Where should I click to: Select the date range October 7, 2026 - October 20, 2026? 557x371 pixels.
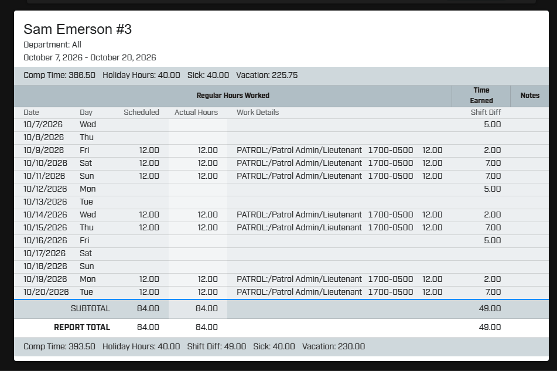(90, 57)
